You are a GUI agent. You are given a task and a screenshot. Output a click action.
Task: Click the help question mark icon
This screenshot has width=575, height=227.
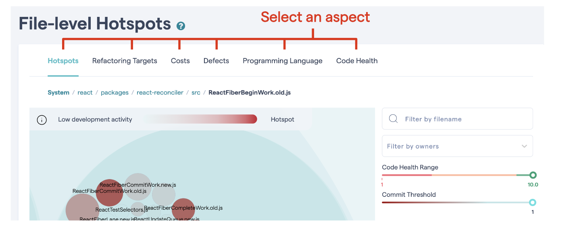tap(181, 26)
